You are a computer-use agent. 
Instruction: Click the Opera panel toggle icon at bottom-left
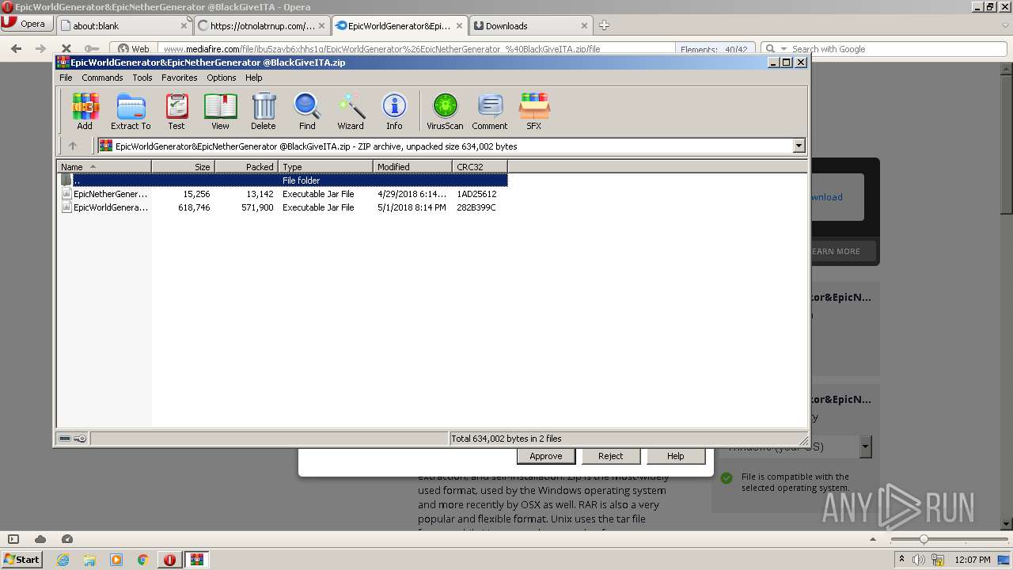pyautogui.click(x=13, y=539)
